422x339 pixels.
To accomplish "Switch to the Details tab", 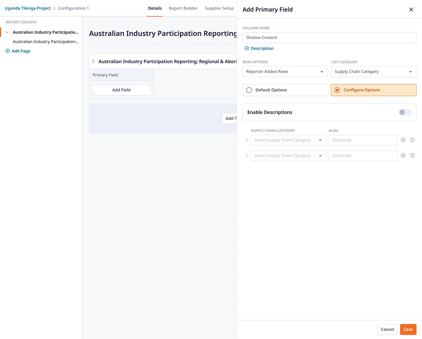I will coord(155,8).
